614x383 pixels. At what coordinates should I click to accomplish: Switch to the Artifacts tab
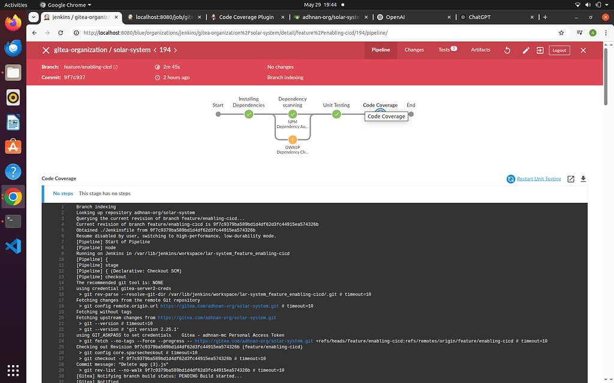(480, 50)
